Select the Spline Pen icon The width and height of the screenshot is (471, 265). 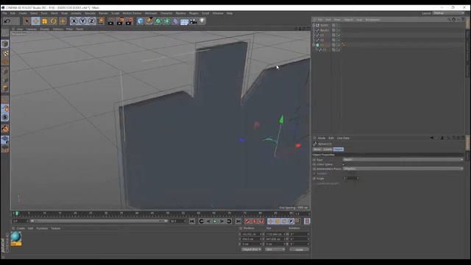click(149, 21)
